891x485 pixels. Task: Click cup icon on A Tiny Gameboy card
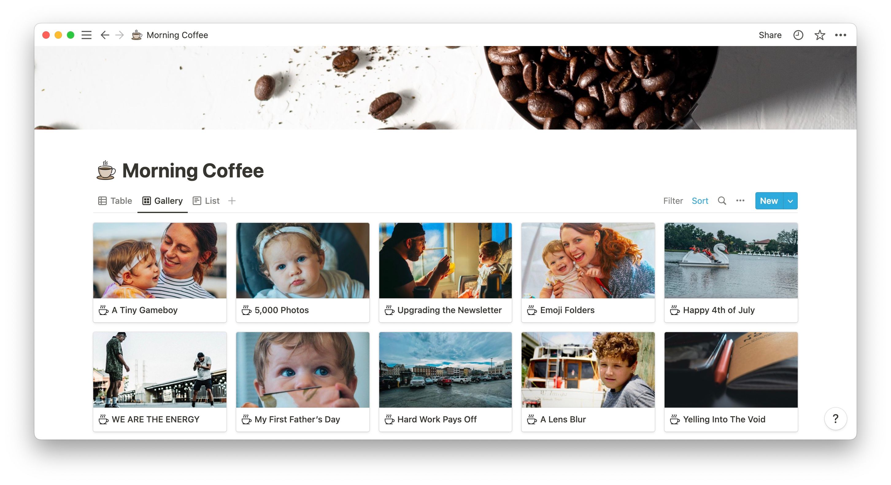(103, 310)
